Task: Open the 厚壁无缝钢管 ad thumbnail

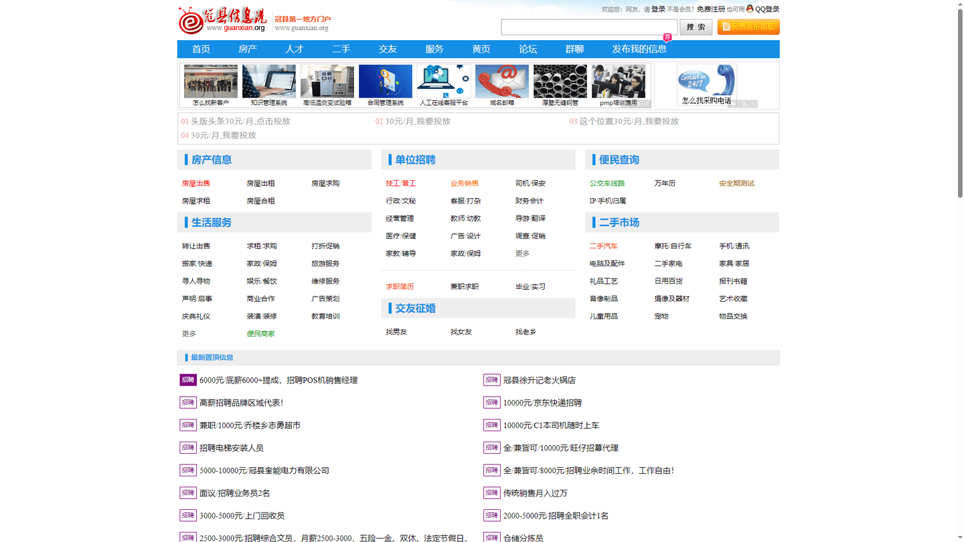Action: point(560,86)
